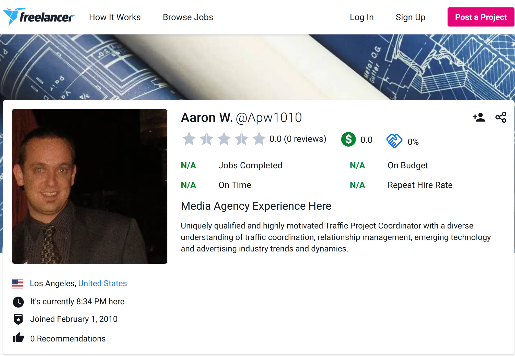Viewport: 515px width, 356px height.
Task: Click Aaron W.'s profile photo
Action: pyautogui.click(x=90, y=186)
